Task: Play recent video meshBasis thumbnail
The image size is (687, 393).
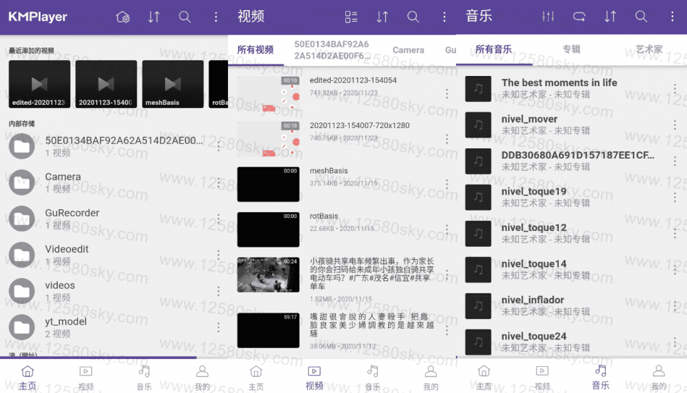Action: (172, 84)
